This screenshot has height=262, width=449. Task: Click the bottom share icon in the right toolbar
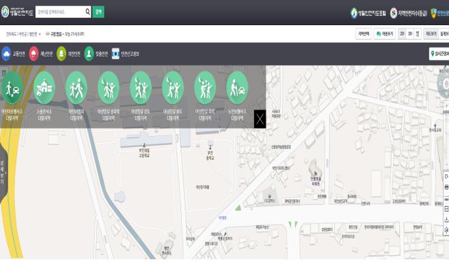[446, 230]
